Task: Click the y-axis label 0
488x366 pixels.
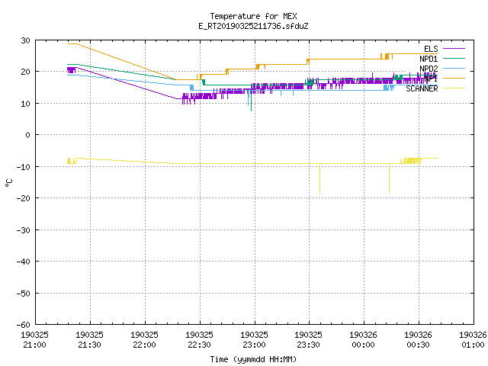Action: click(x=28, y=135)
